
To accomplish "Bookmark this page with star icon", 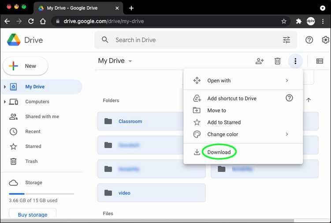I will 284,21.
